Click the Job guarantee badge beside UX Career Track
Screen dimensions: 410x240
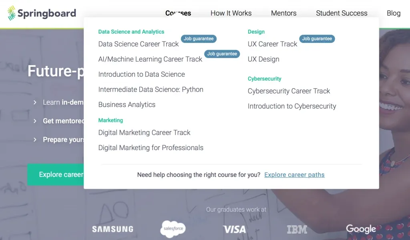[x=317, y=39]
